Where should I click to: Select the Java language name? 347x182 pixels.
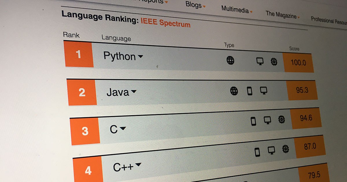(x=118, y=92)
